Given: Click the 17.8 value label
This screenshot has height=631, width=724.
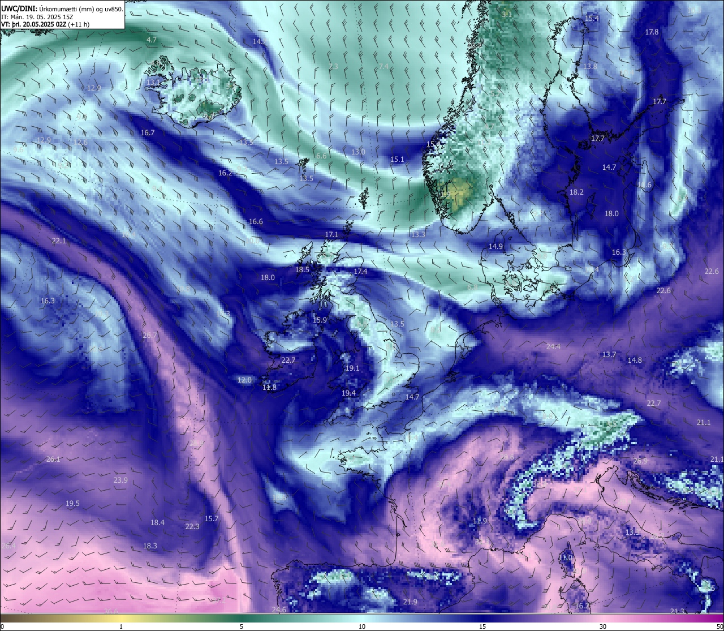Looking at the screenshot, I should [652, 32].
